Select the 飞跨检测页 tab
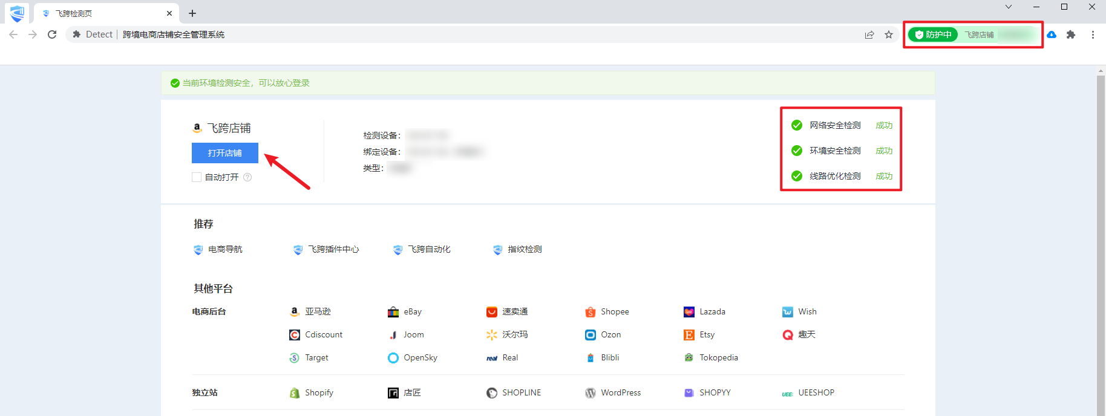The width and height of the screenshot is (1106, 416). [103, 13]
